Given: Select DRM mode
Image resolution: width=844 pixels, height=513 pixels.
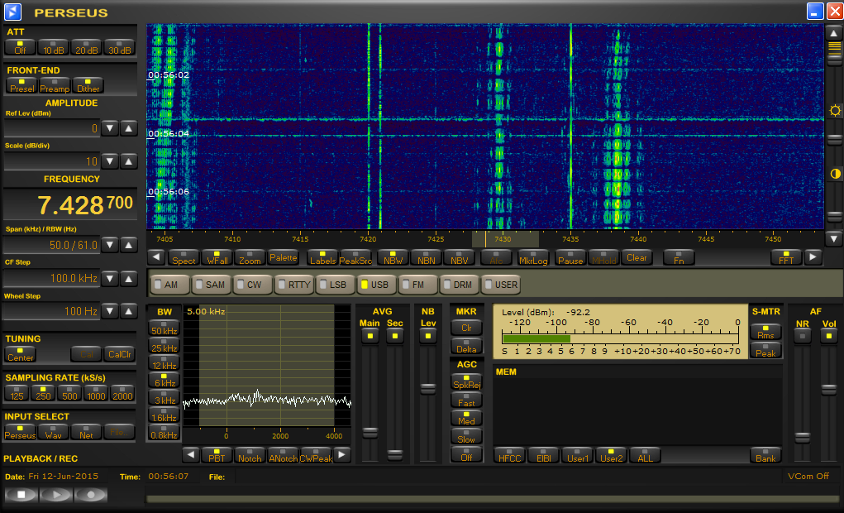Looking at the screenshot, I should (x=459, y=285).
